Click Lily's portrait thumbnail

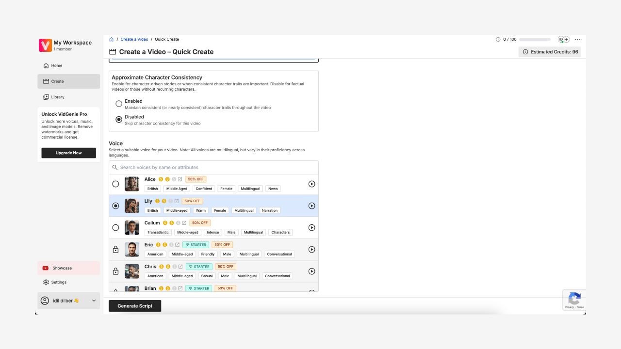(x=132, y=206)
